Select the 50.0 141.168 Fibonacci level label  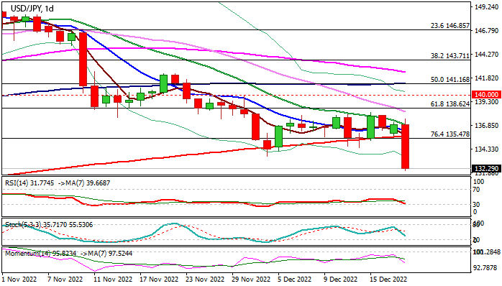(450, 79)
